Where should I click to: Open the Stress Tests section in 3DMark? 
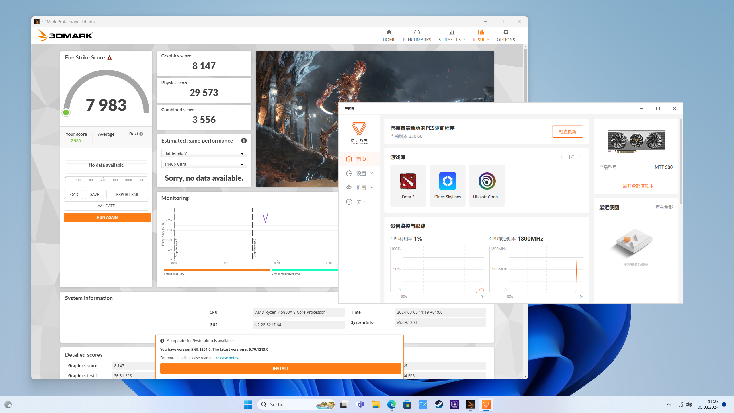click(x=452, y=35)
